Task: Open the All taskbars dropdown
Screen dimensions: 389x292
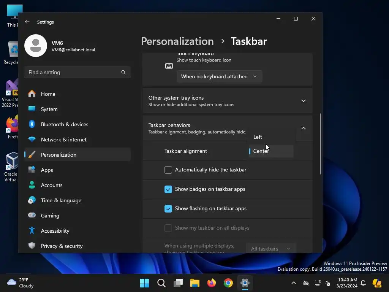Action: pos(271,249)
